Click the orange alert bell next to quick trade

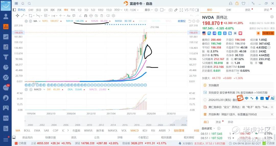258,33
